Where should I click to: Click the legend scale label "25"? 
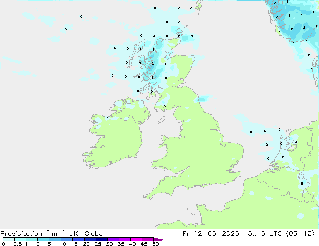(98, 244)
